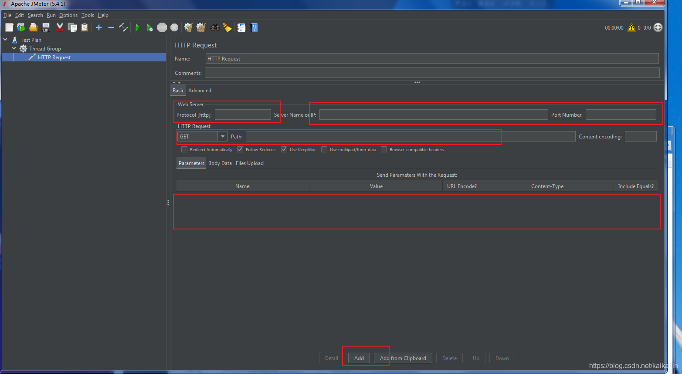Click the Search binoculars icon
Image resolution: width=682 pixels, height=374 pixels.
[215, 27]
